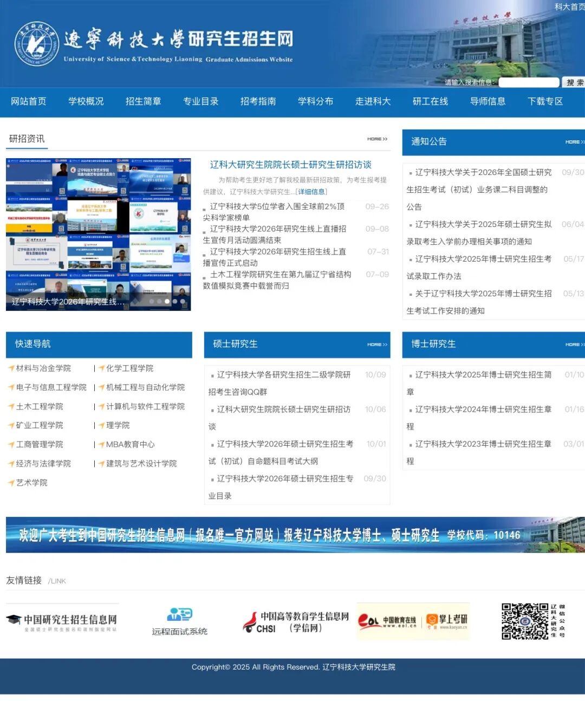
Task: Expand MORE in 硕士研究生 section
Action: (377, 345)
